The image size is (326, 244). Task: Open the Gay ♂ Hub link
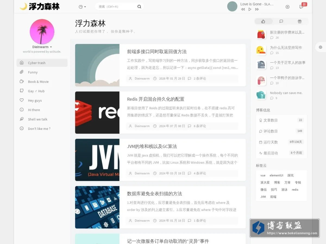click(42, 91)
